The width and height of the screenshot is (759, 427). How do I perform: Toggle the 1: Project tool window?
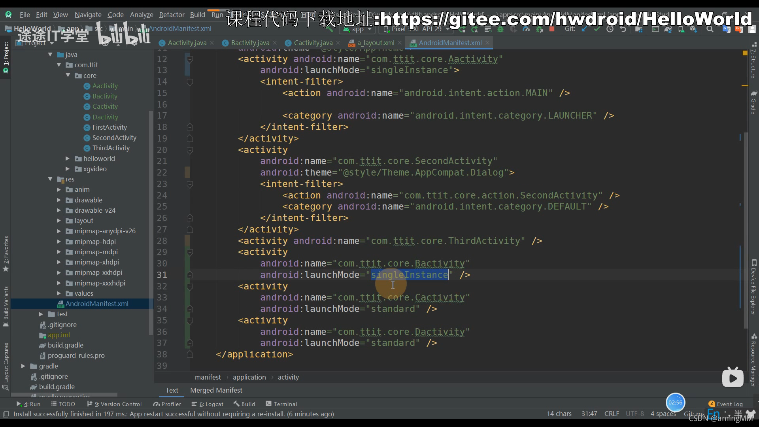pyautogui.click(x=6, y=58)
